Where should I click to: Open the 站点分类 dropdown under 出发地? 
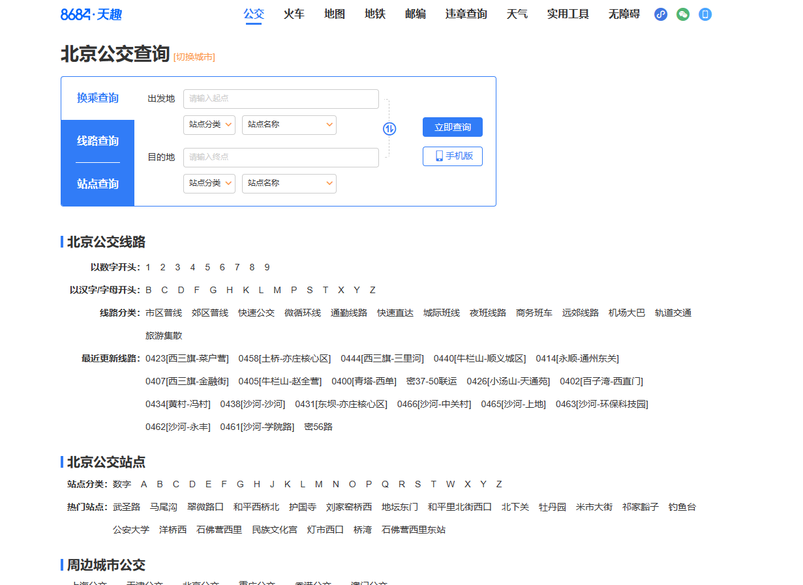point(209,125)
